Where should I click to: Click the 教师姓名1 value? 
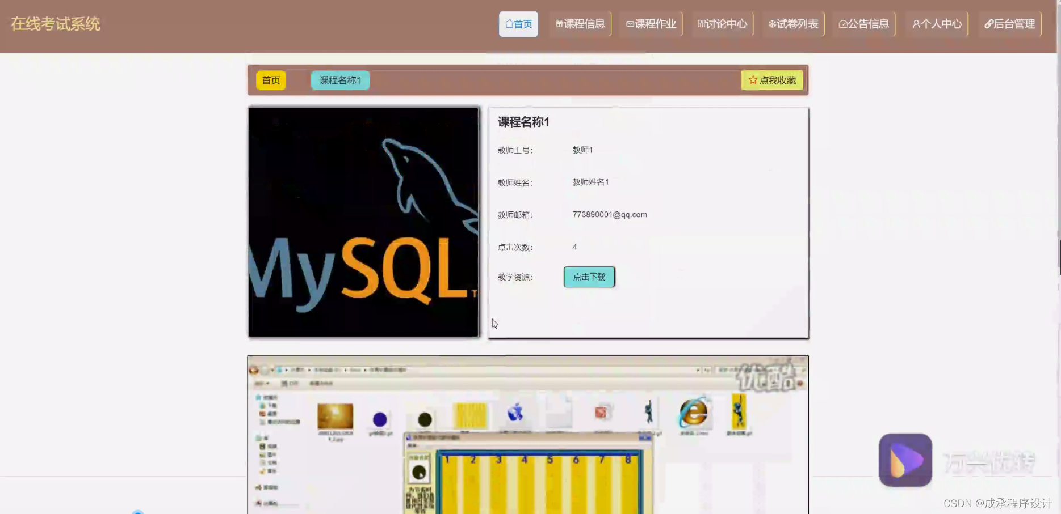coord(590,182)
